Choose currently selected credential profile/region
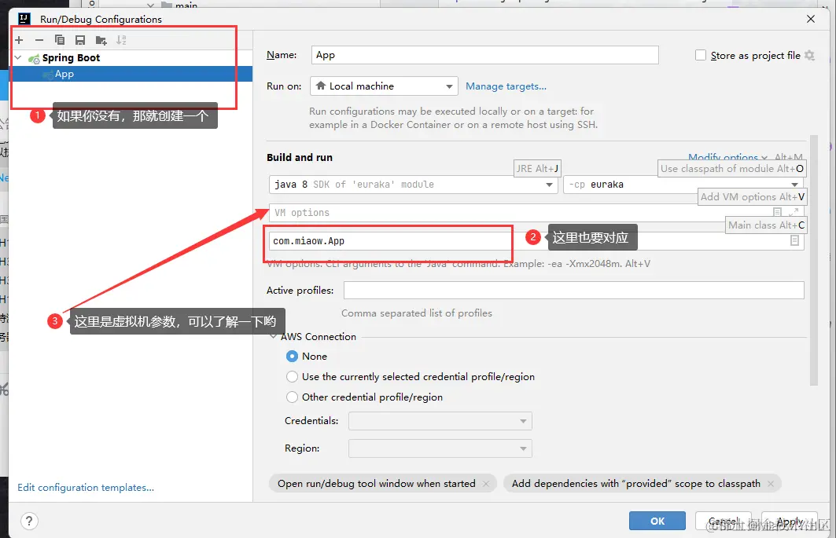The image size is (836, 538). tap(292, 377)
